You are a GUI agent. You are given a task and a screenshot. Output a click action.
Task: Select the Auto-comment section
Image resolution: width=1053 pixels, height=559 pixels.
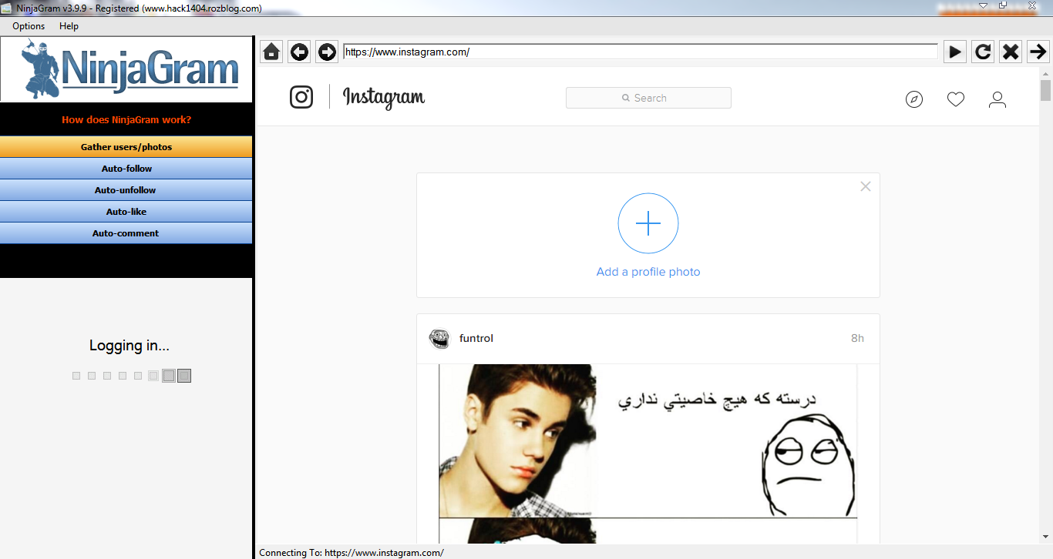point(126,233)
